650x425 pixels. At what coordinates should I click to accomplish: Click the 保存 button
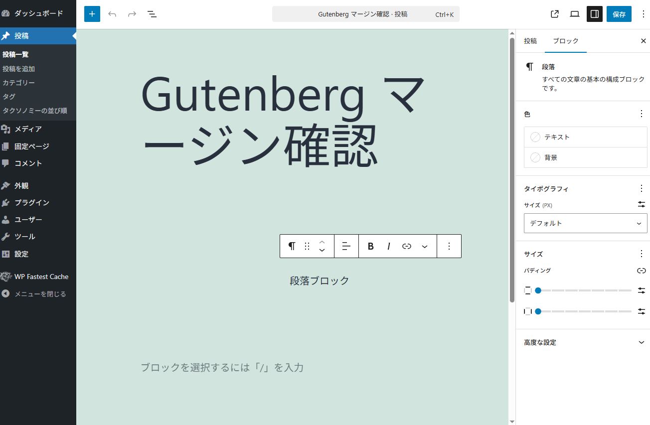(x=619, y=14)
